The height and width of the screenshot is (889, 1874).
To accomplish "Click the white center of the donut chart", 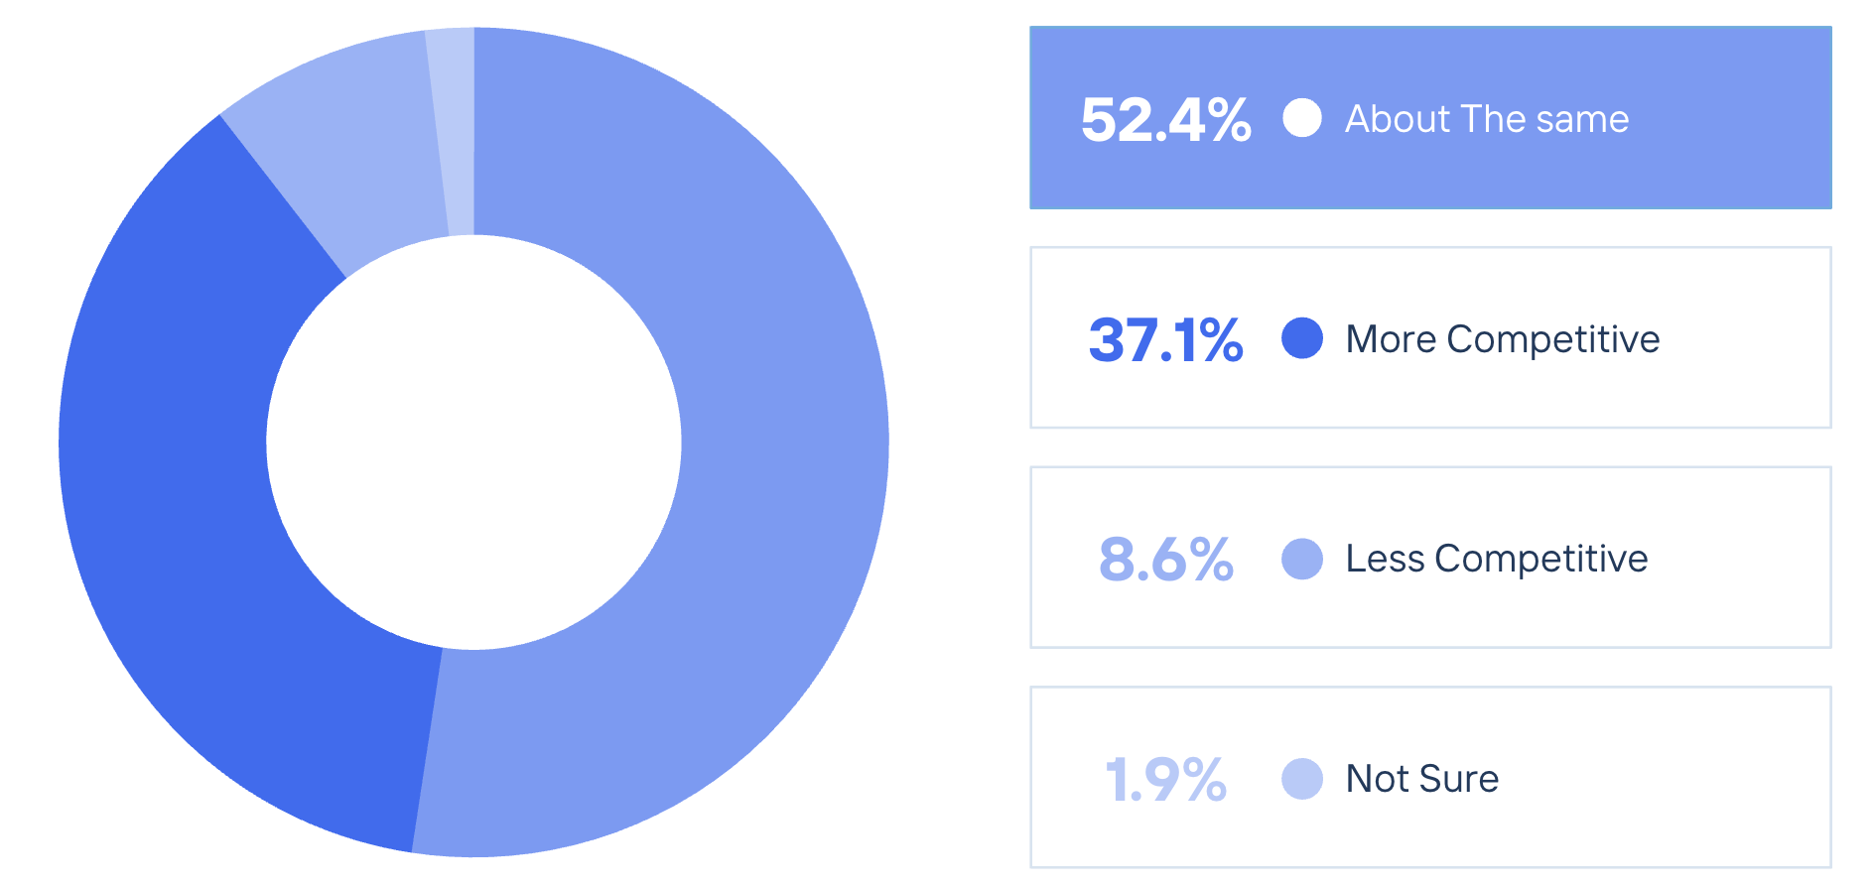I will pyautogui.click(x=473, y=443).
